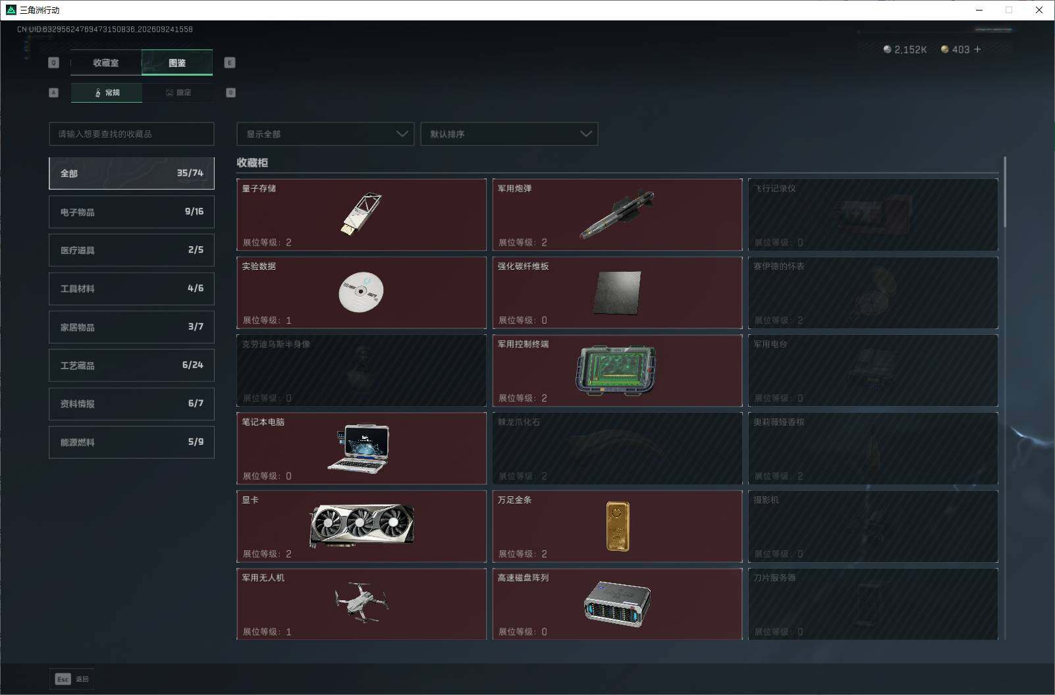
Task: Click the Q key hint icon
Action: pyautogui.click(x=54, y=63)
